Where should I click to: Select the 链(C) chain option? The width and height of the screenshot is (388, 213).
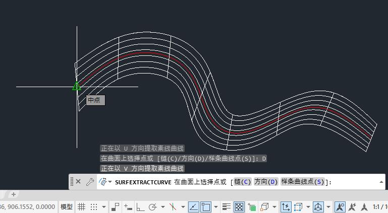(243, 182)
